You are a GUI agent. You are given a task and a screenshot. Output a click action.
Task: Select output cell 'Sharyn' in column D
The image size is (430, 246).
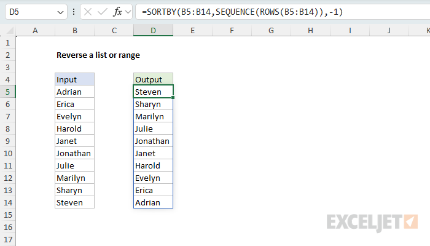154,104
